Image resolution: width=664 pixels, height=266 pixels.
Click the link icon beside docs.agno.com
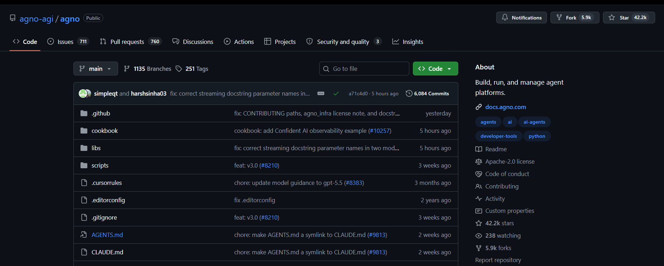point(478,107)
